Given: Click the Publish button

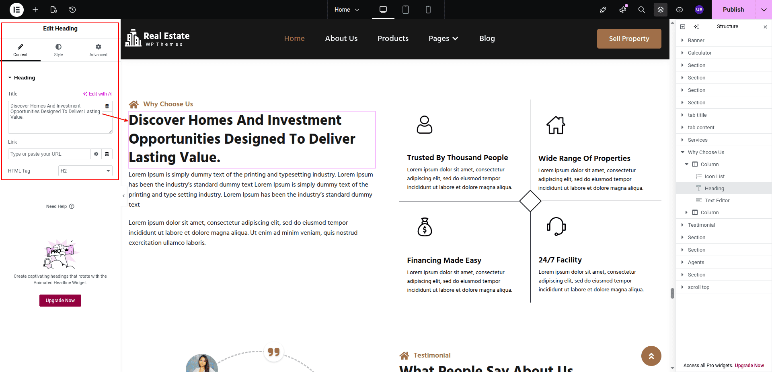Looking at the screenshot, I should pyautogui.click(x=733, y=10).
